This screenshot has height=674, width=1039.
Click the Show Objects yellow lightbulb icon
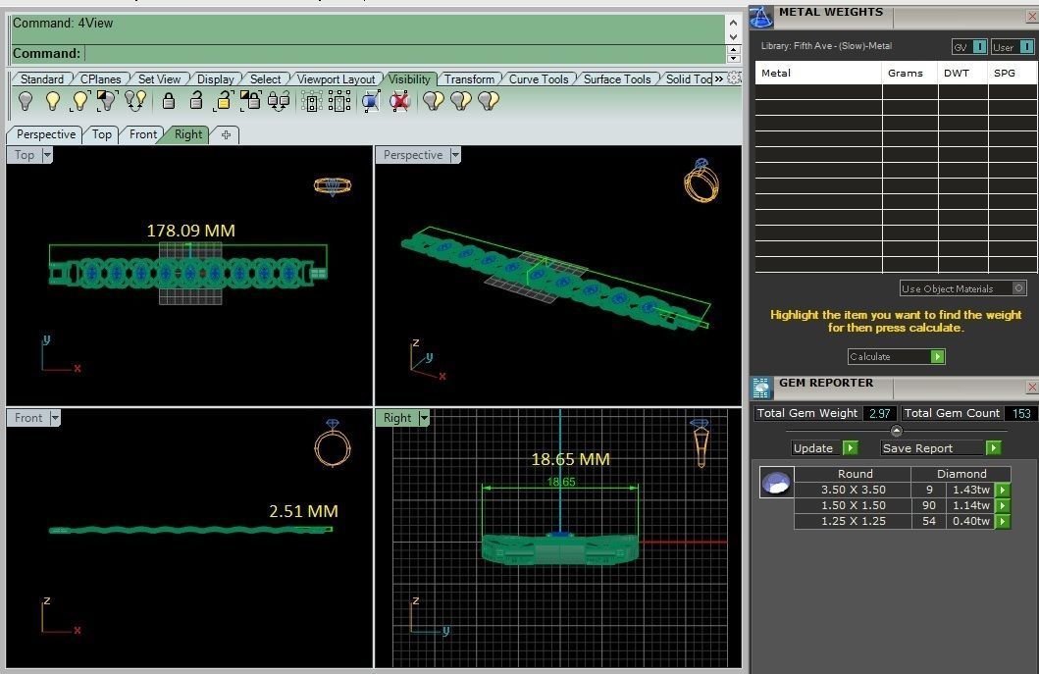pos(52,101)
